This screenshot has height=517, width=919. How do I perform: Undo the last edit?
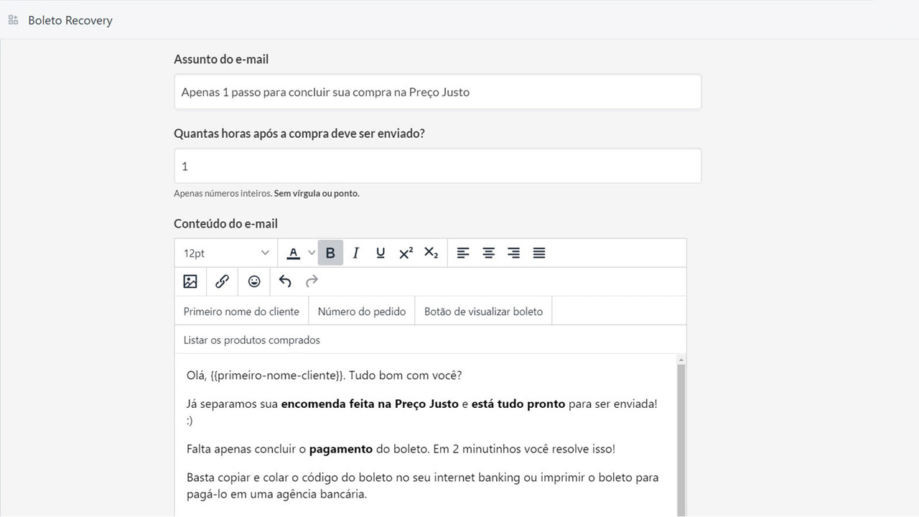tap(285, 281)
